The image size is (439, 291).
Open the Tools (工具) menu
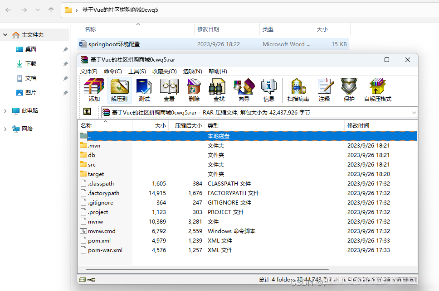coord(137,72)
